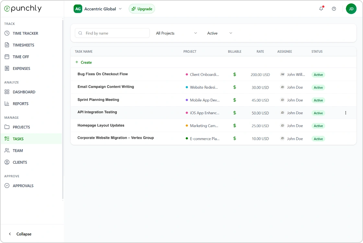Open Approvals checkmark icon in sidebar
This screenshot has height=243, width=363.
click(x=7, y=186)
